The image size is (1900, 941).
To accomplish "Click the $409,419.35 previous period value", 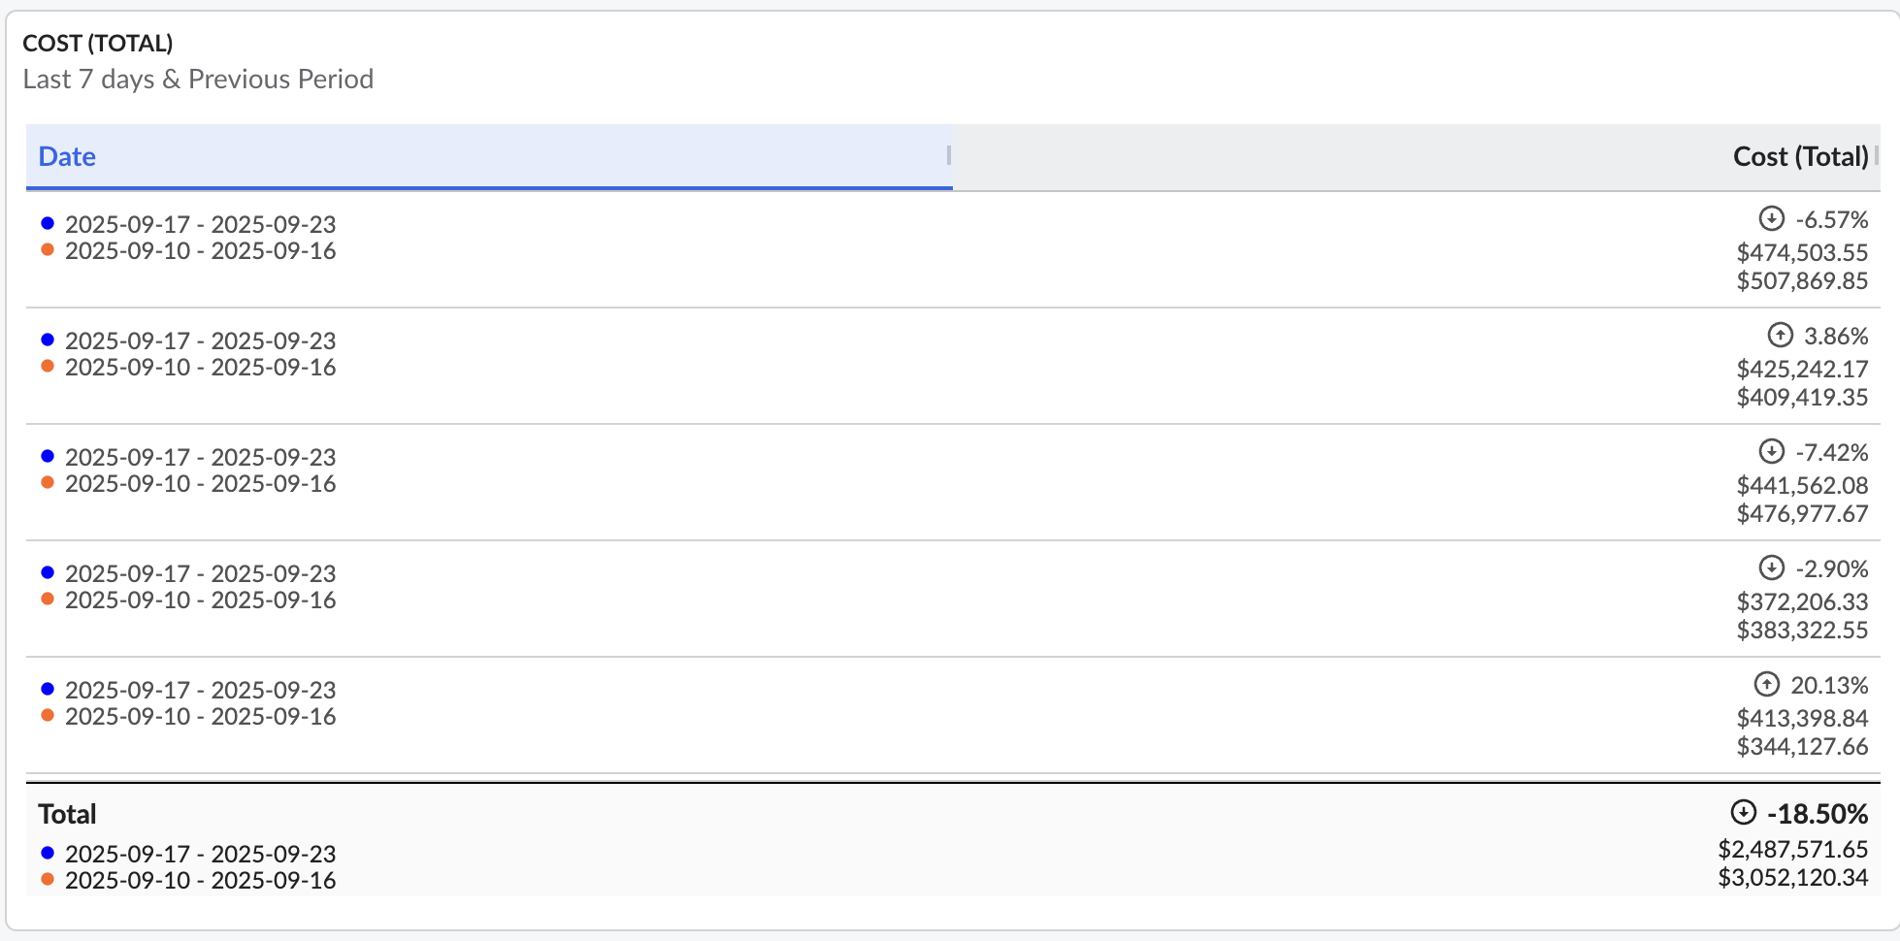I will coord(1802,397).
